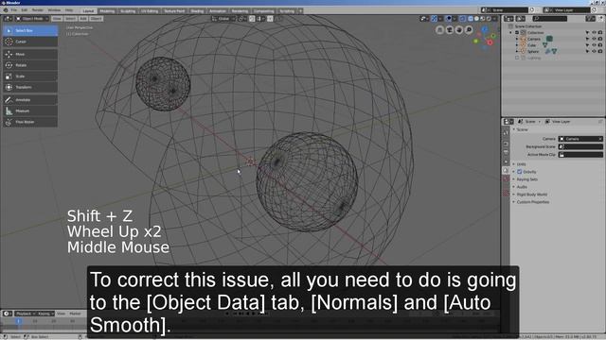Screen dimensions: 606x340
Task: Toggle visibility eye of Collection row
Action: [594, 33]
